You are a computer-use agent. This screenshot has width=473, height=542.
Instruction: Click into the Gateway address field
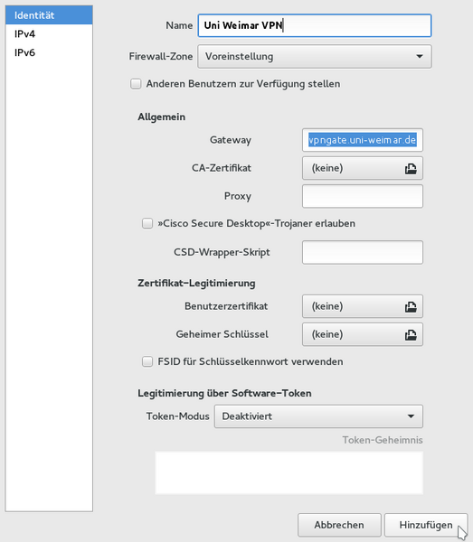363,140
